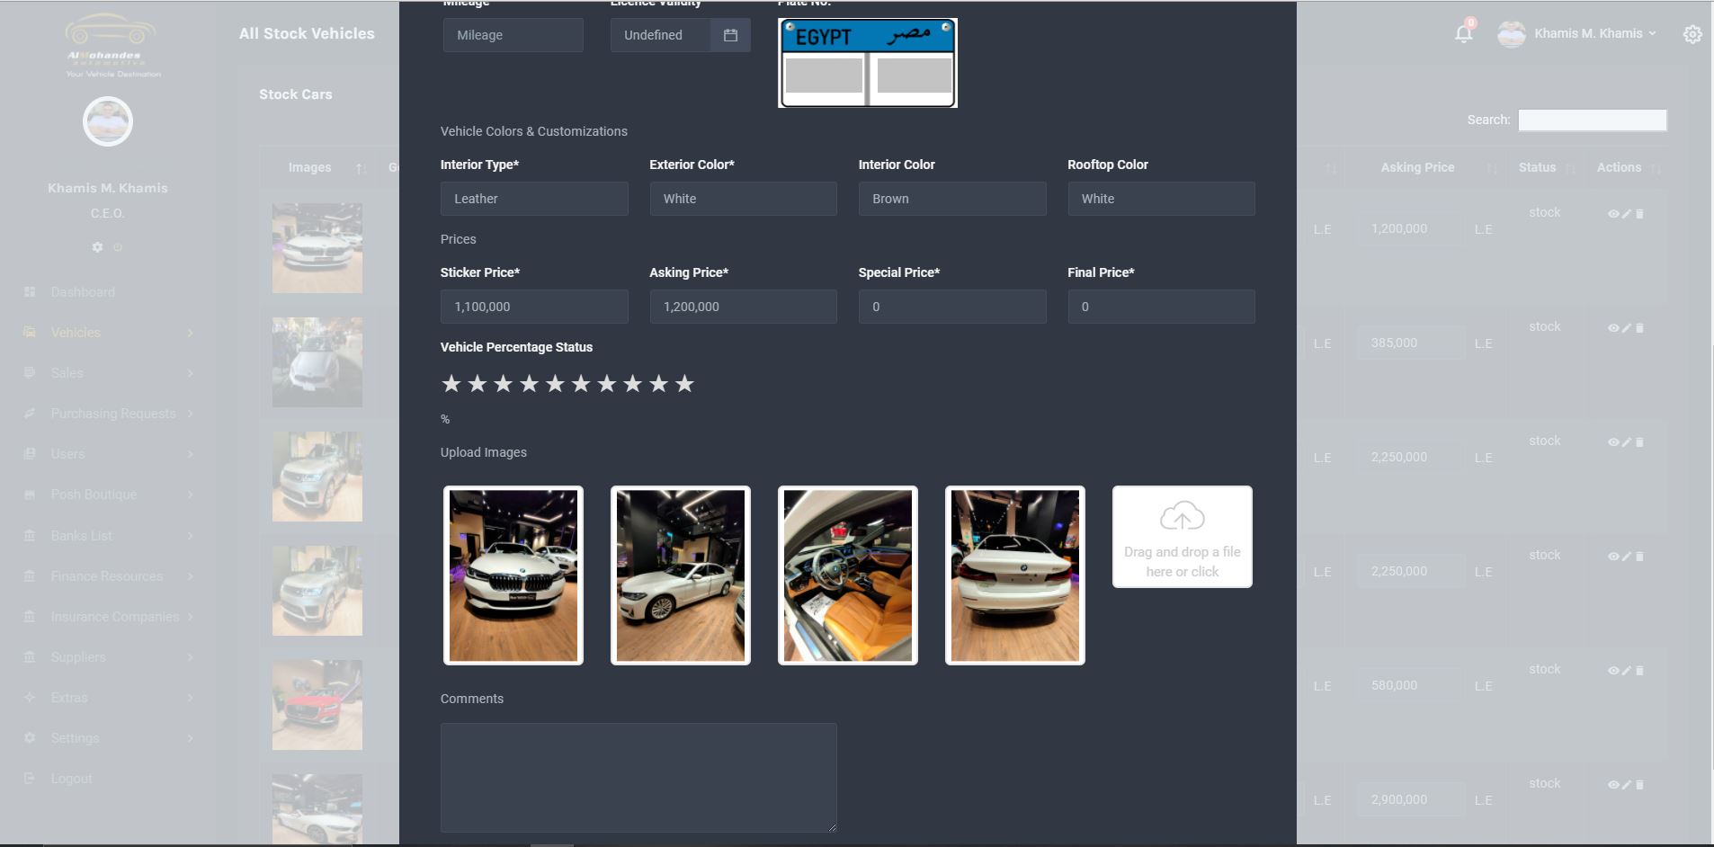Click the Egypt plate left number box

824,76
